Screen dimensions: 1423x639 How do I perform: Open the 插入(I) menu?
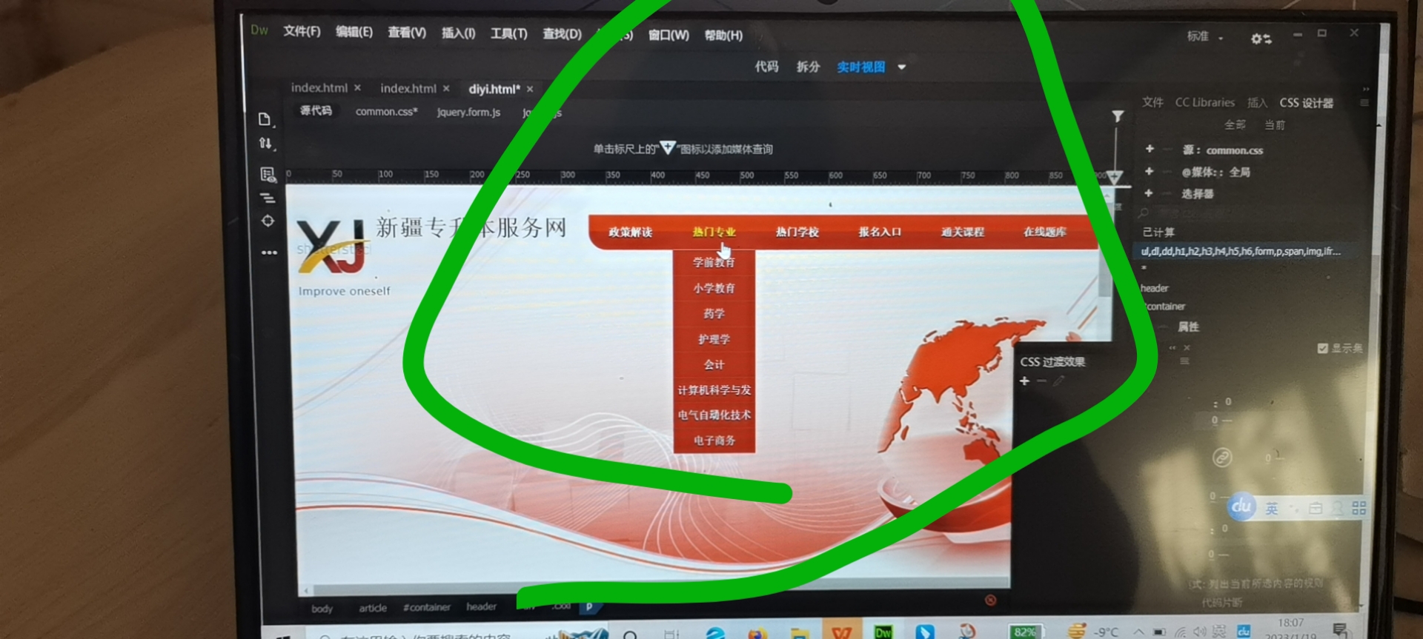[459, 33]
